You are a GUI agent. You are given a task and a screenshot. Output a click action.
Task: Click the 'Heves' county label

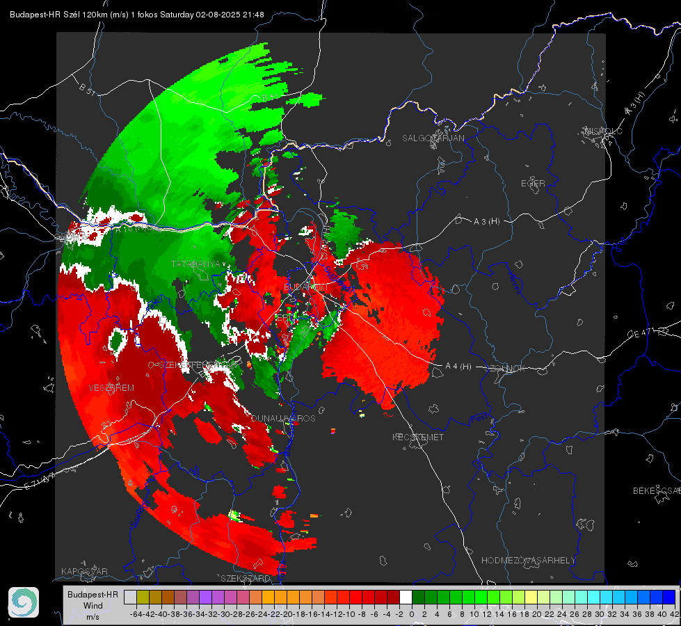pos(514,282)
